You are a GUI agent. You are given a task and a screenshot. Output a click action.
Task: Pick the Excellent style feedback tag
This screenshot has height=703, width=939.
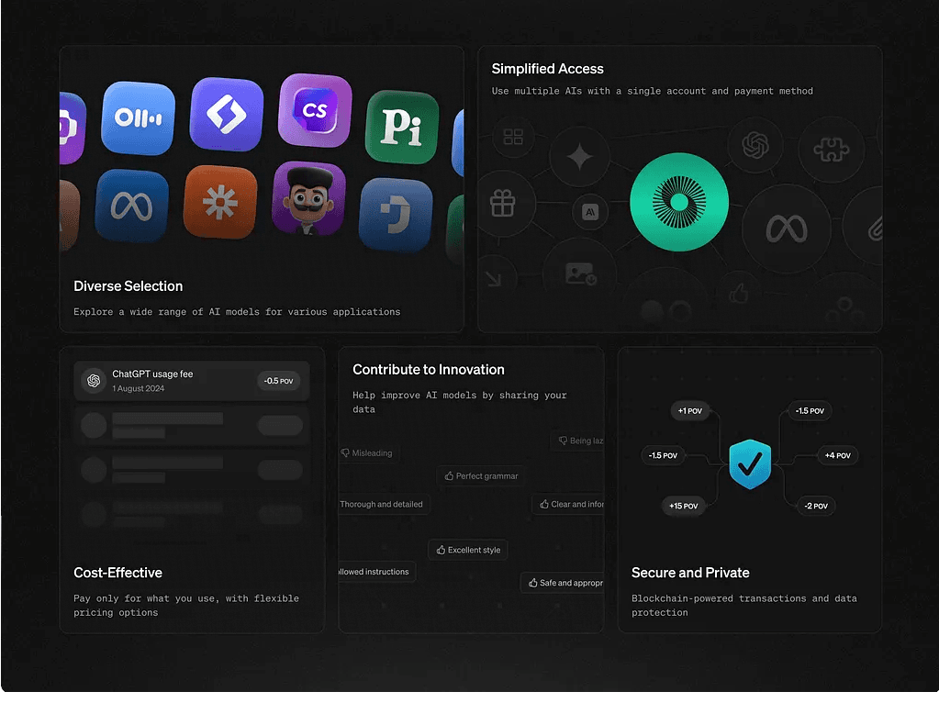[x=468, y=550]
